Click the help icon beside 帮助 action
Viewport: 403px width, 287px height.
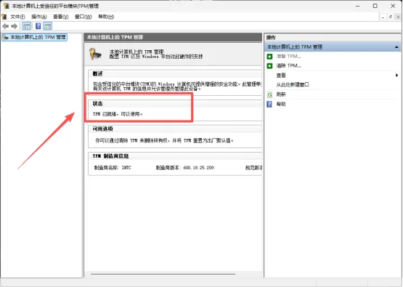coord(269,104)
